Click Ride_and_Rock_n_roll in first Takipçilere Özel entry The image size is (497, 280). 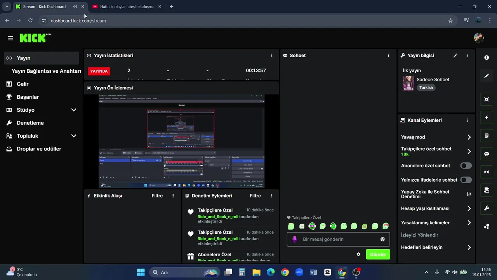(218, 217)
